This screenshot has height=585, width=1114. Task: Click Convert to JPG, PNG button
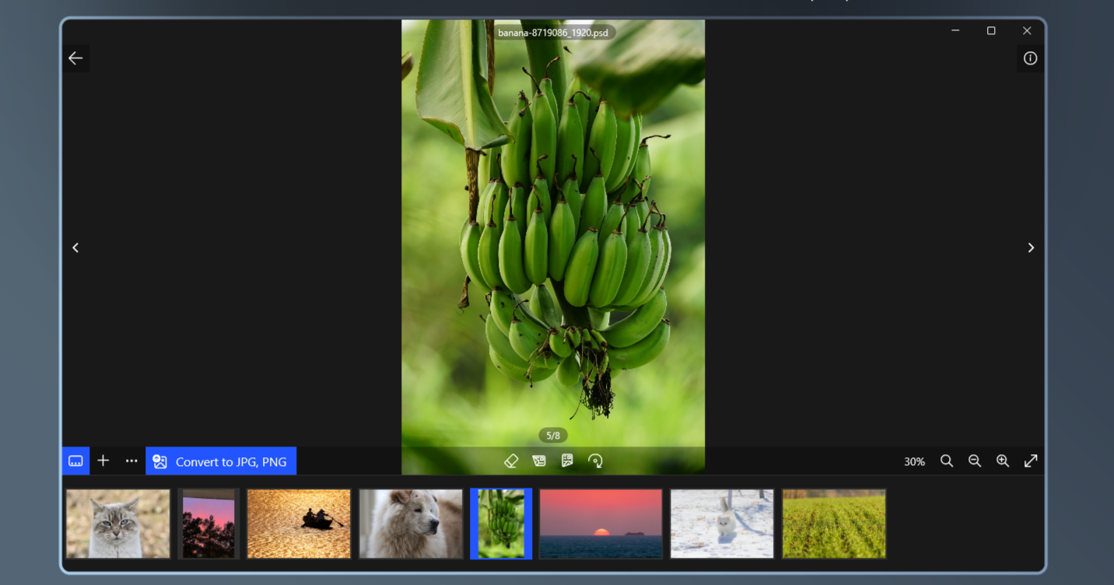pos(221,461)
